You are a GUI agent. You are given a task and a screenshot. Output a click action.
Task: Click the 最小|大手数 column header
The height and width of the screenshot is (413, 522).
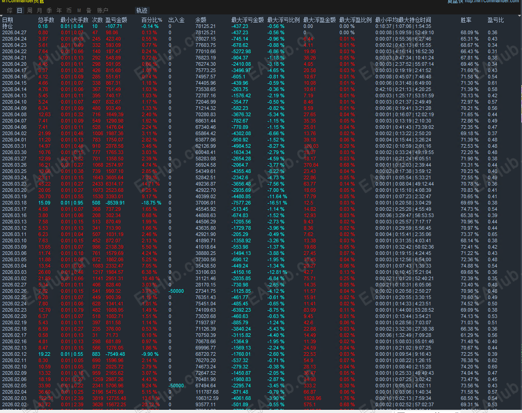coord(74,20)
